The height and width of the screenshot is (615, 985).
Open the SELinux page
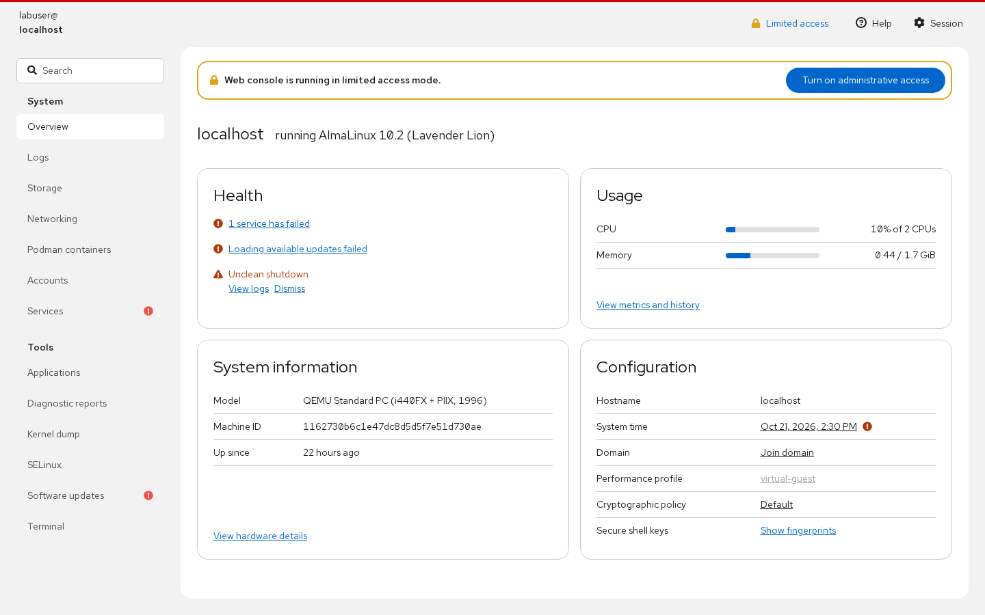[90, 465]
